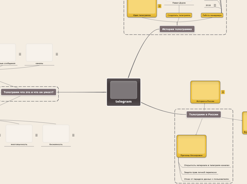
Task: Open notes icon right of каналы node
Action: point(57,54)
